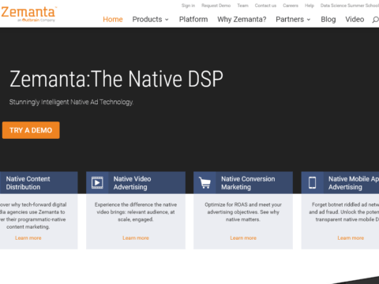Open Data Science Summer School link
The width and height of the screenshot is (379, 284).
(x=350, y=6)
